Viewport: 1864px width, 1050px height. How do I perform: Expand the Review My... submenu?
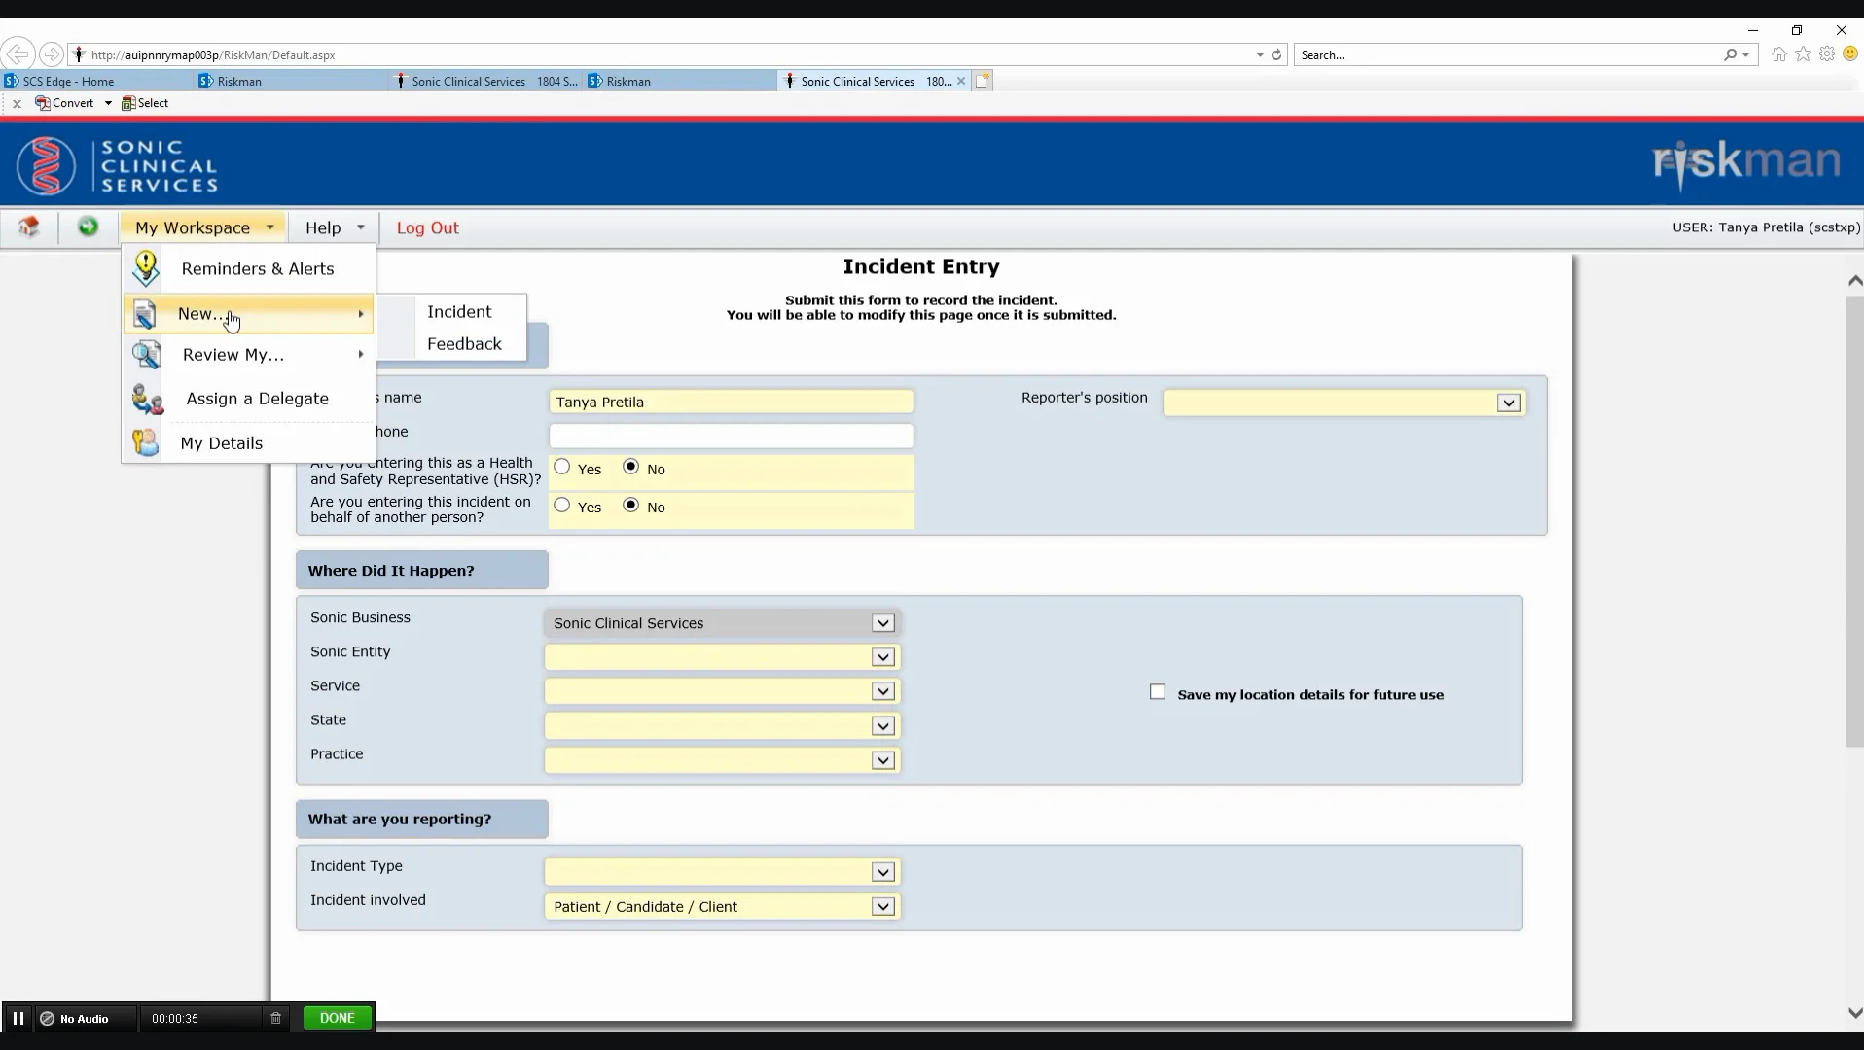[x=248, y=355]
